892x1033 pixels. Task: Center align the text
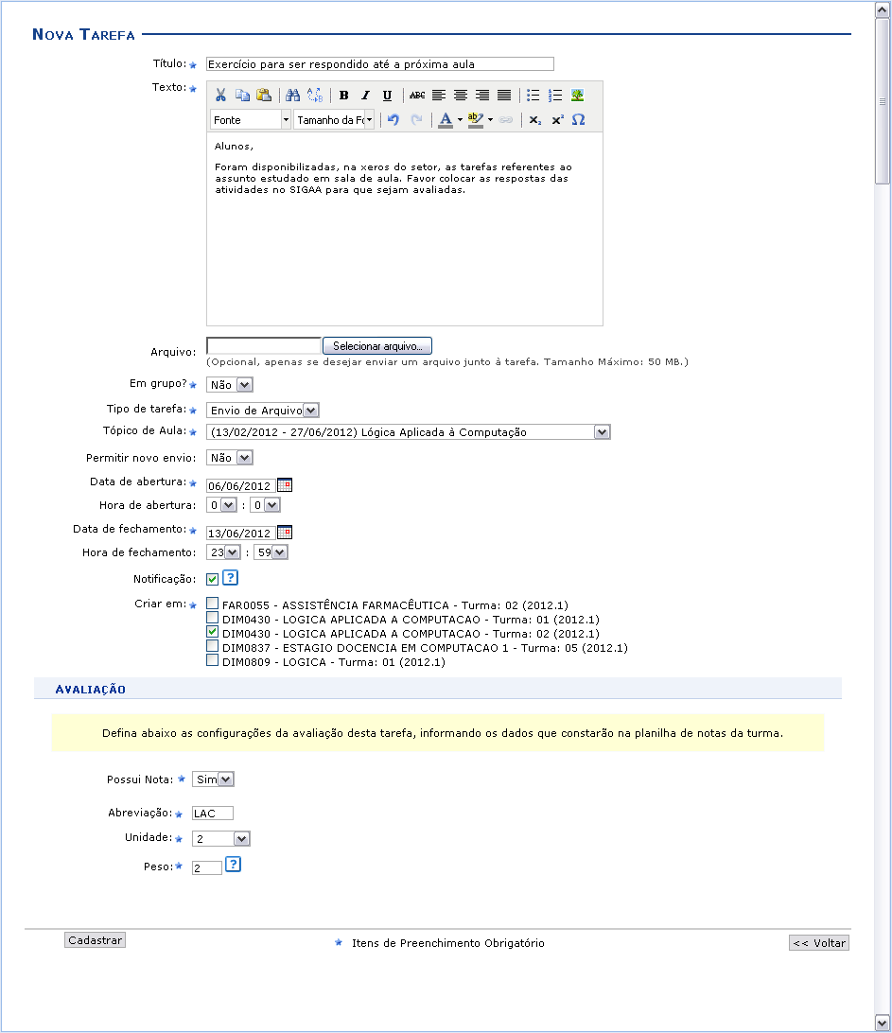(461, 96)
